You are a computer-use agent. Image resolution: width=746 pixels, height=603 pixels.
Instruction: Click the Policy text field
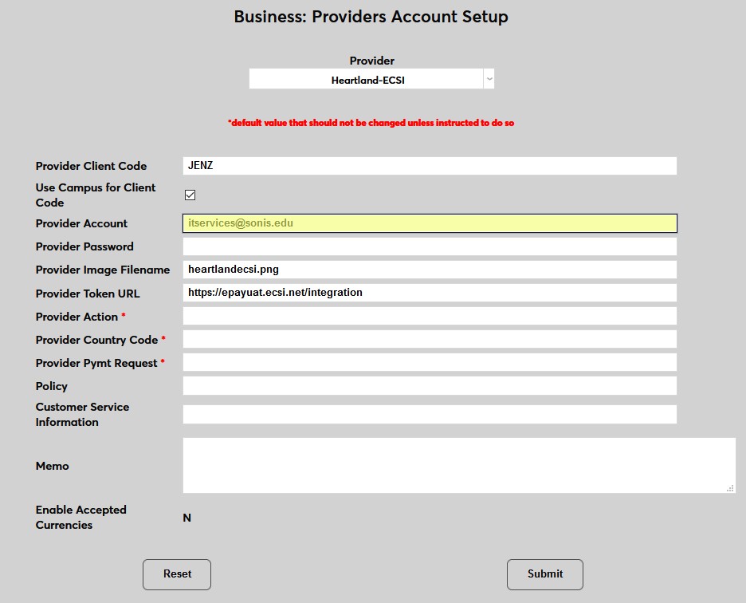coord(430,386)
